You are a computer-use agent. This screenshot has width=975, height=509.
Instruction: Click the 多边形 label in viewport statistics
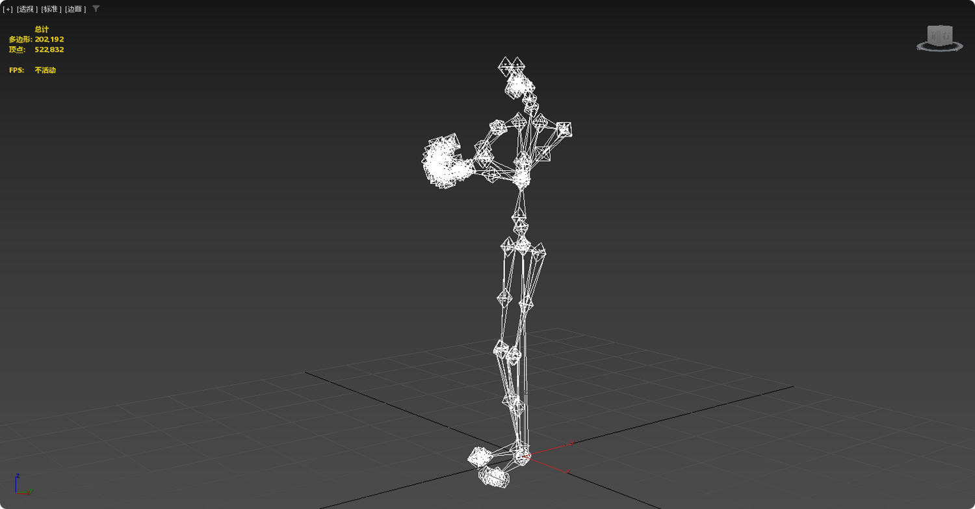coord(20,39)
